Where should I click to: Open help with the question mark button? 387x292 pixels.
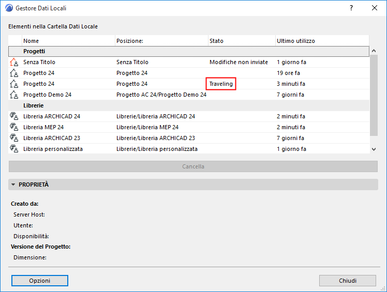click(351, 8)
